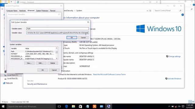Confirm Edit System Variable with OK
This screenshot has height=109, width=195.
pos(72,38)
